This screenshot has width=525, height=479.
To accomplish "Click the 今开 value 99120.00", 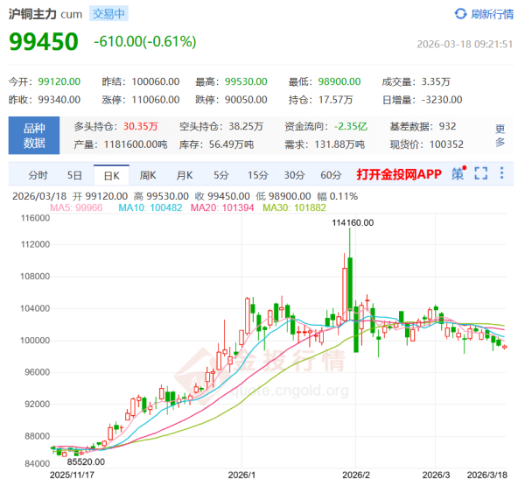I will click(x=59, y=81).
